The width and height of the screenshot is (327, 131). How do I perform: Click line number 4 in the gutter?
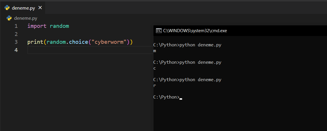pos(16,50)
